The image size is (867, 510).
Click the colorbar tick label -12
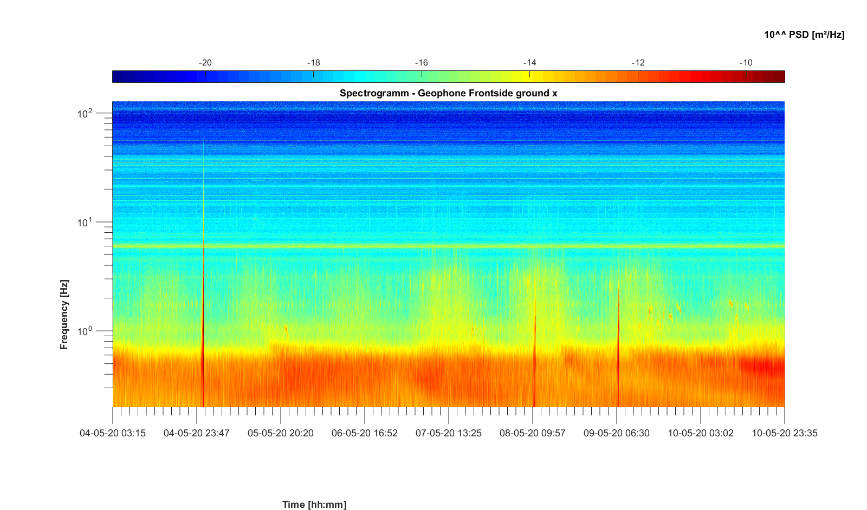point(638,63)
